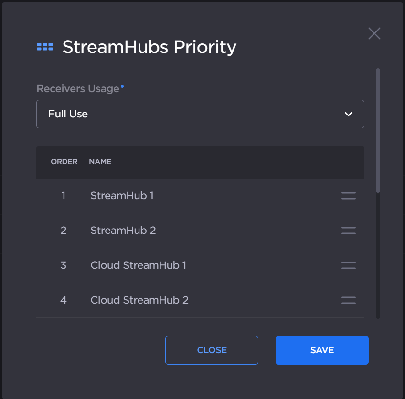405x399 pixels.
Task: Click the blue grid icon beside StreamHubs Priority title
Action: pos(44,46)
